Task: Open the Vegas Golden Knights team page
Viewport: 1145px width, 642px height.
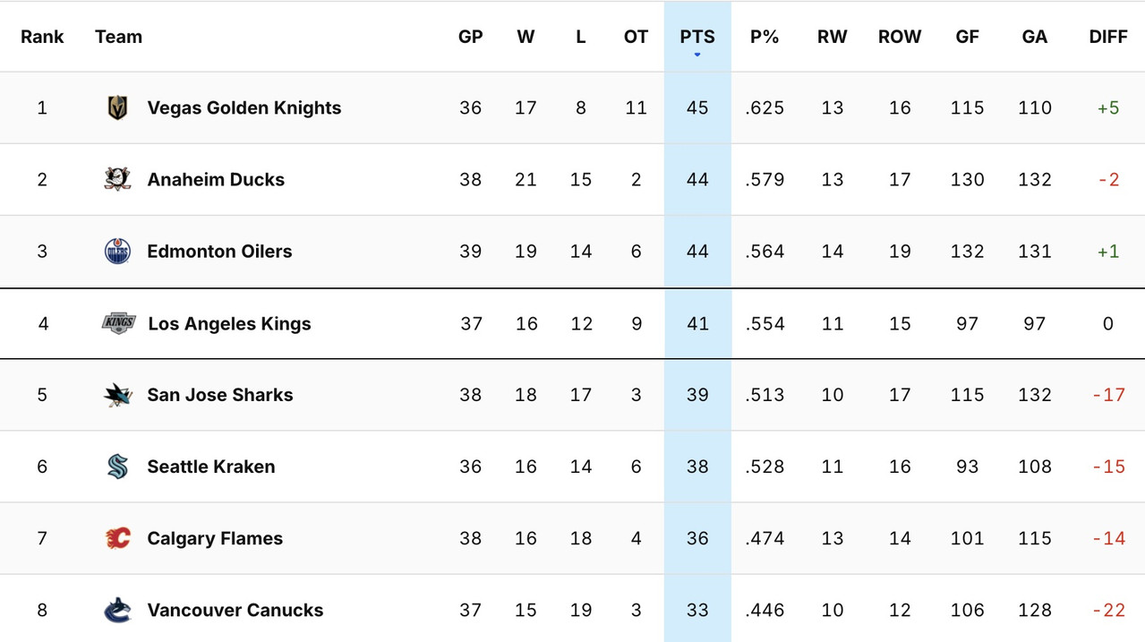Action: click(244, 107)
